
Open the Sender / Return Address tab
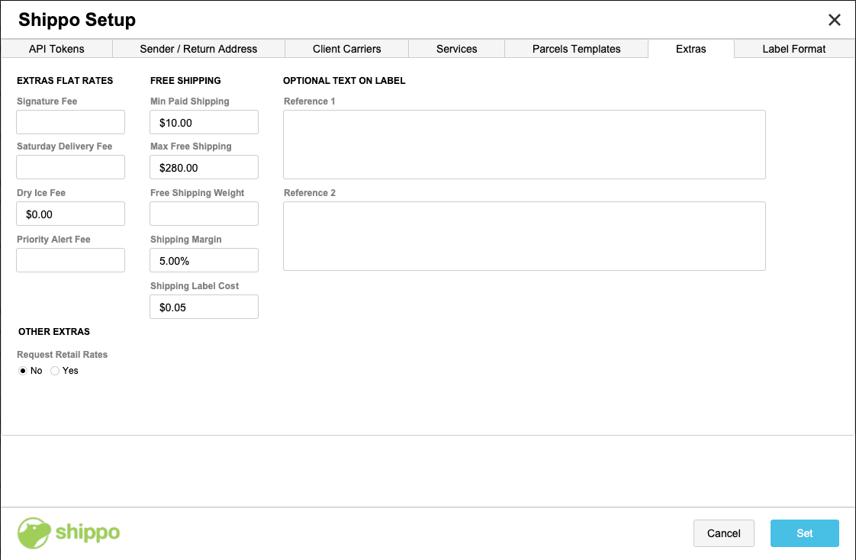198,49
